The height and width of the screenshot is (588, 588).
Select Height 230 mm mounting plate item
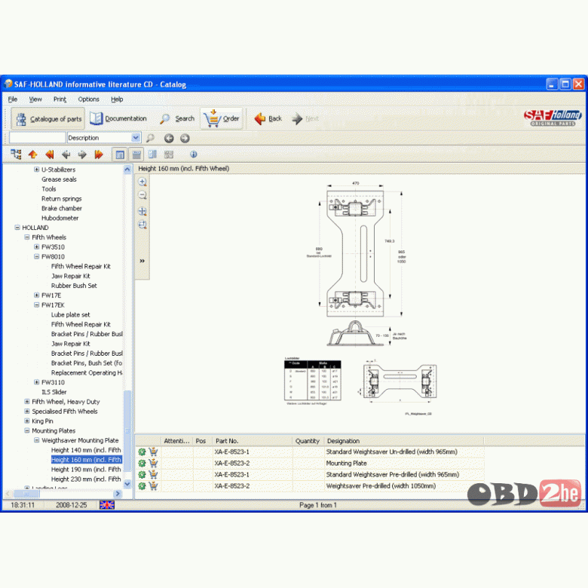(x=86, y=479)
